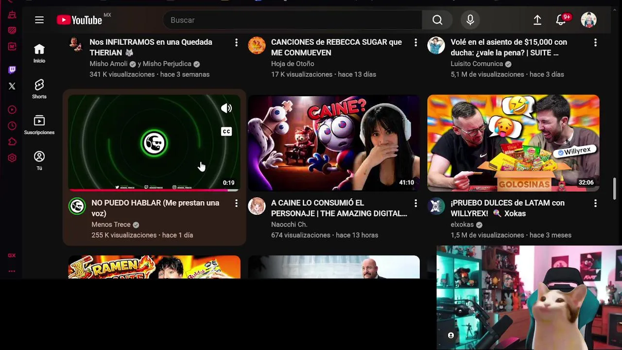The width and height of the screenshot is (622, 350).
Task: Open the NO PUEDO HABLAR video title
Action: tap(155, 208)
